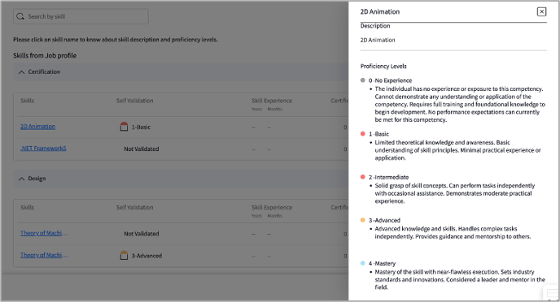Open the first Theory of Machi... skill link
The image size is (560, 302).
[x=44, y=233]
